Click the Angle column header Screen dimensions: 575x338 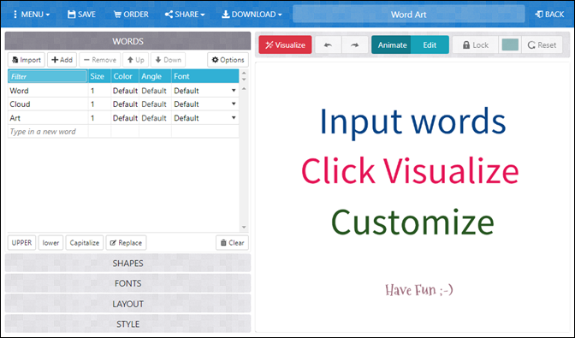[x=155, y=76]
